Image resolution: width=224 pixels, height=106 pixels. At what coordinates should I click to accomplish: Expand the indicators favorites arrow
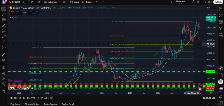[60, 2]
